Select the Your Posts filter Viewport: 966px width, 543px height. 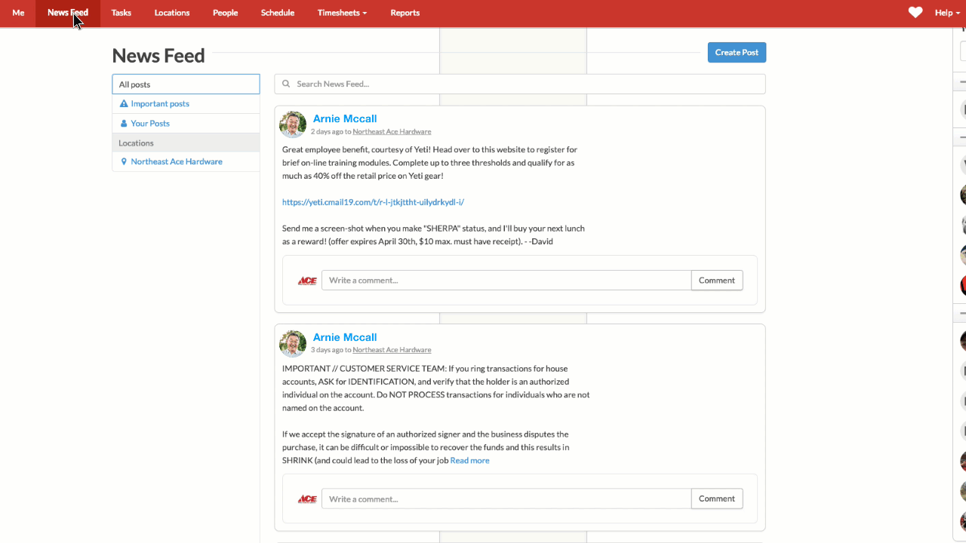click(149, 123)
